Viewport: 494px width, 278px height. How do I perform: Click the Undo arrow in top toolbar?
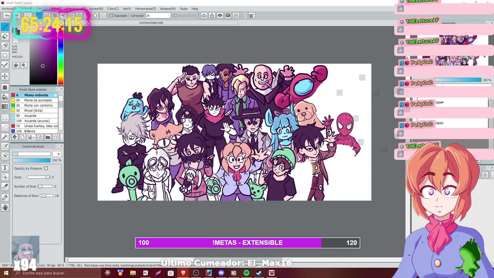(x=7, y=15)
